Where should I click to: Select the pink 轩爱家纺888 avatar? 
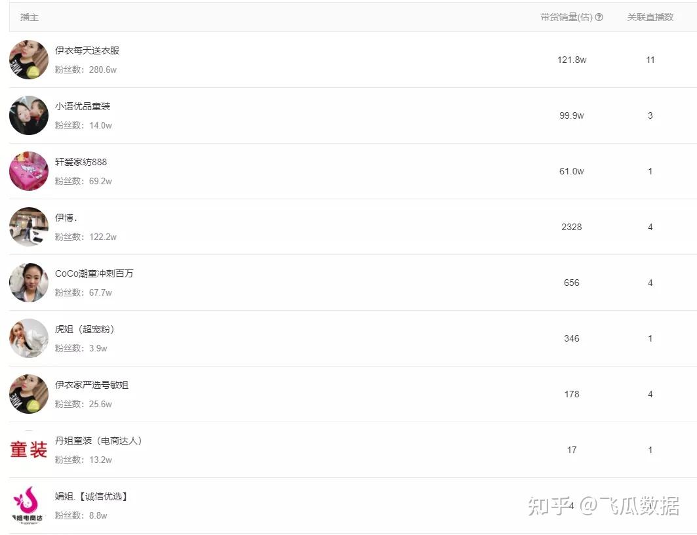click(x=29, y=171)
